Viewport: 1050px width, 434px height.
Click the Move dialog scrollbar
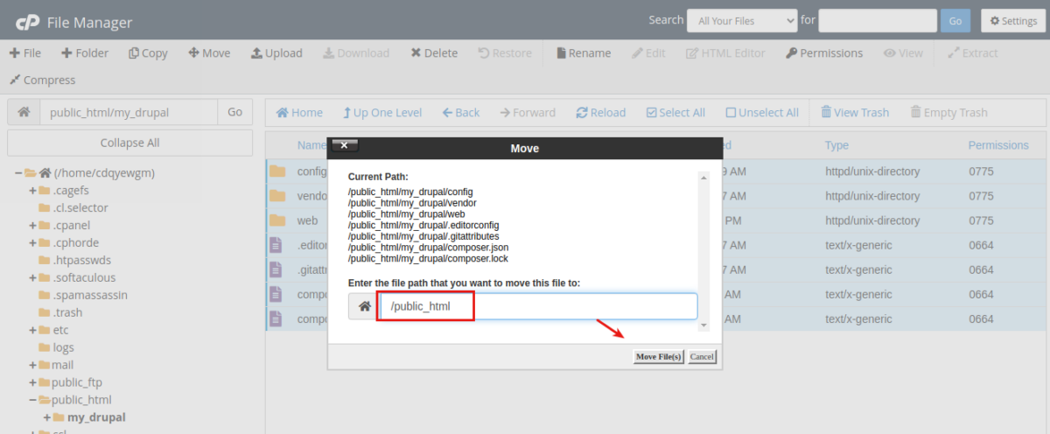tap(704, 251)
